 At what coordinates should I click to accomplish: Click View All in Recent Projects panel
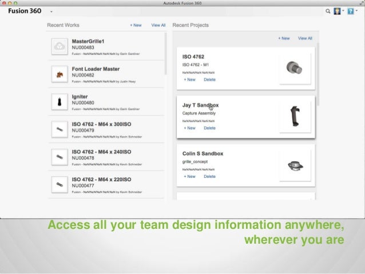pos(305,38)
